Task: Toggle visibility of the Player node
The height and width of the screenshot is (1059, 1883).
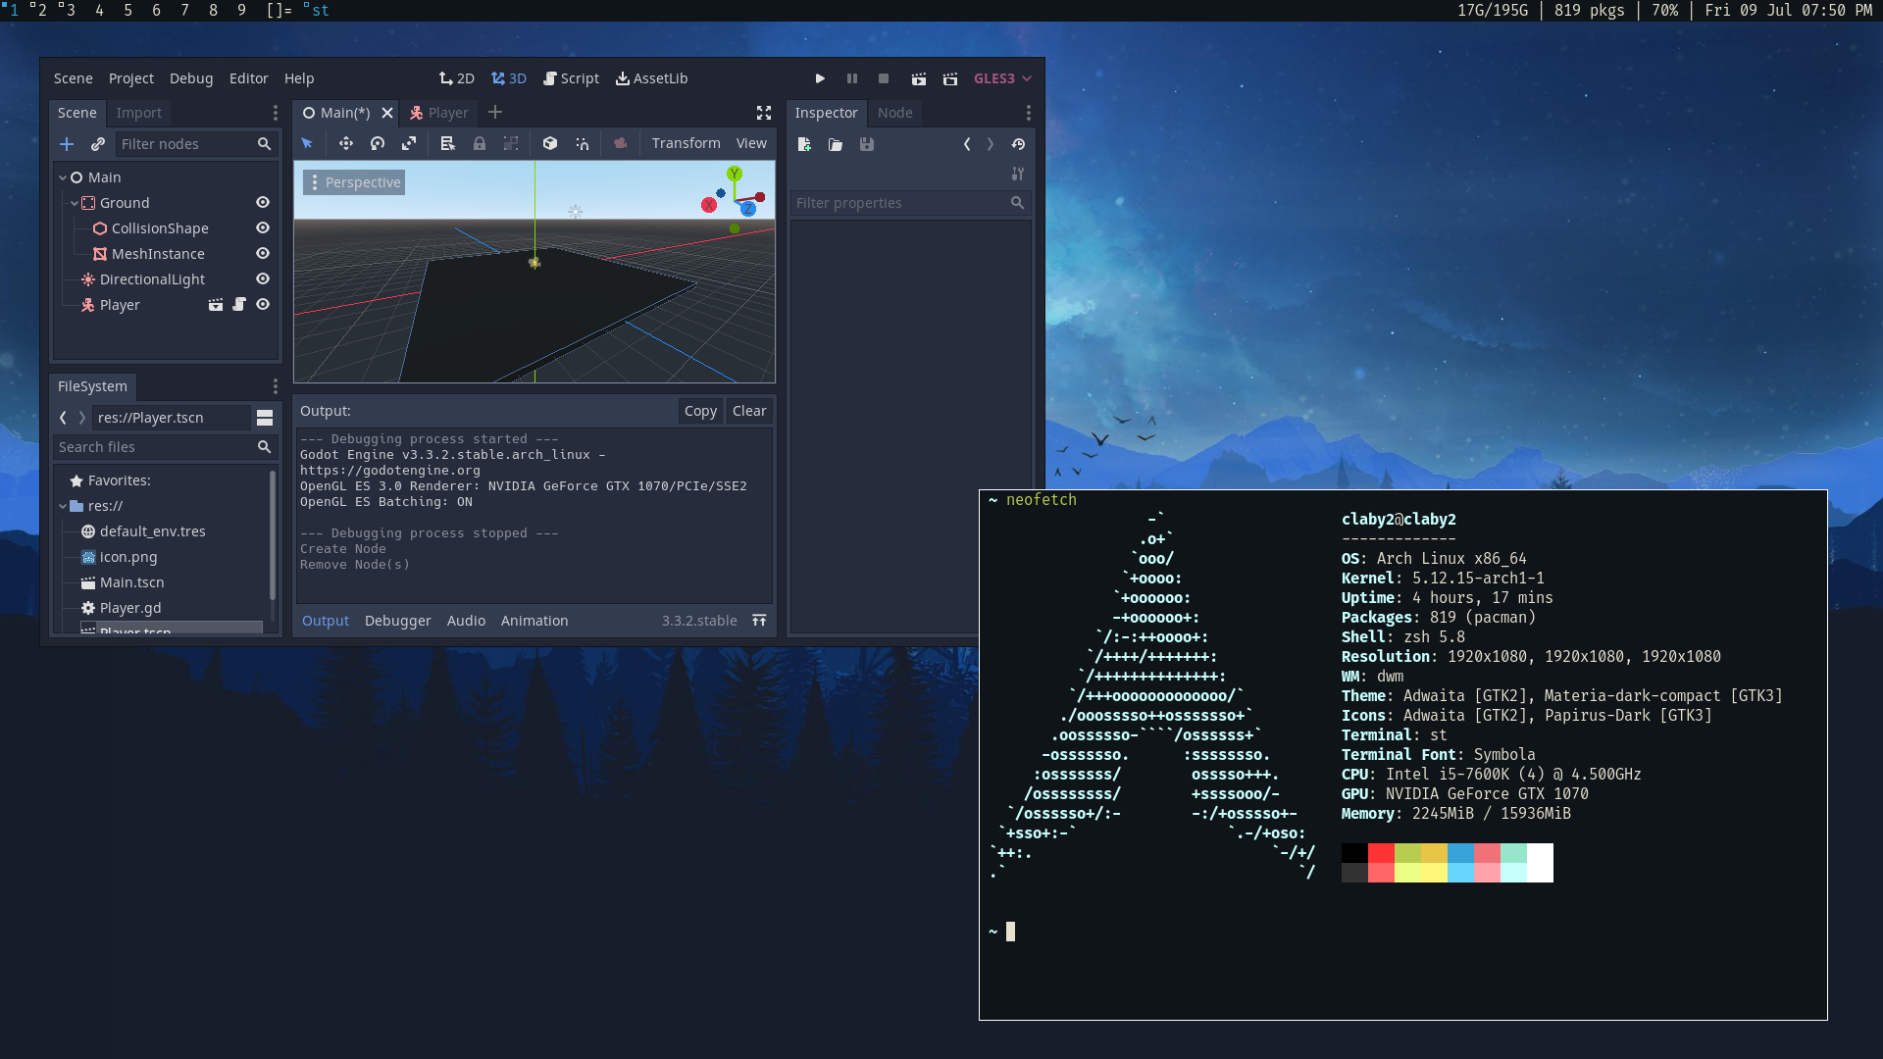Action: pyautogui.click(x=263, y=305)
